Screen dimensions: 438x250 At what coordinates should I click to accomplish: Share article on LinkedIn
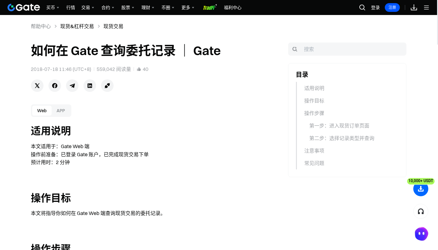tap(90, 86)
